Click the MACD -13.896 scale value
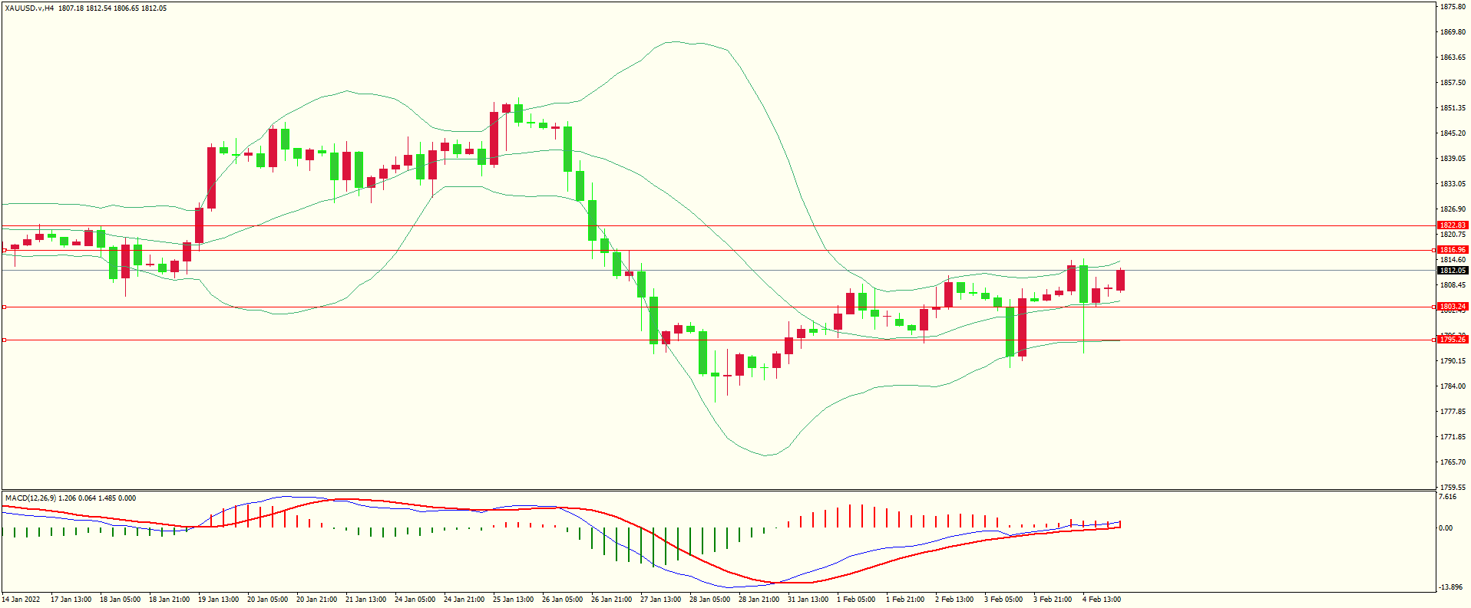 [x=1450, y=587]
